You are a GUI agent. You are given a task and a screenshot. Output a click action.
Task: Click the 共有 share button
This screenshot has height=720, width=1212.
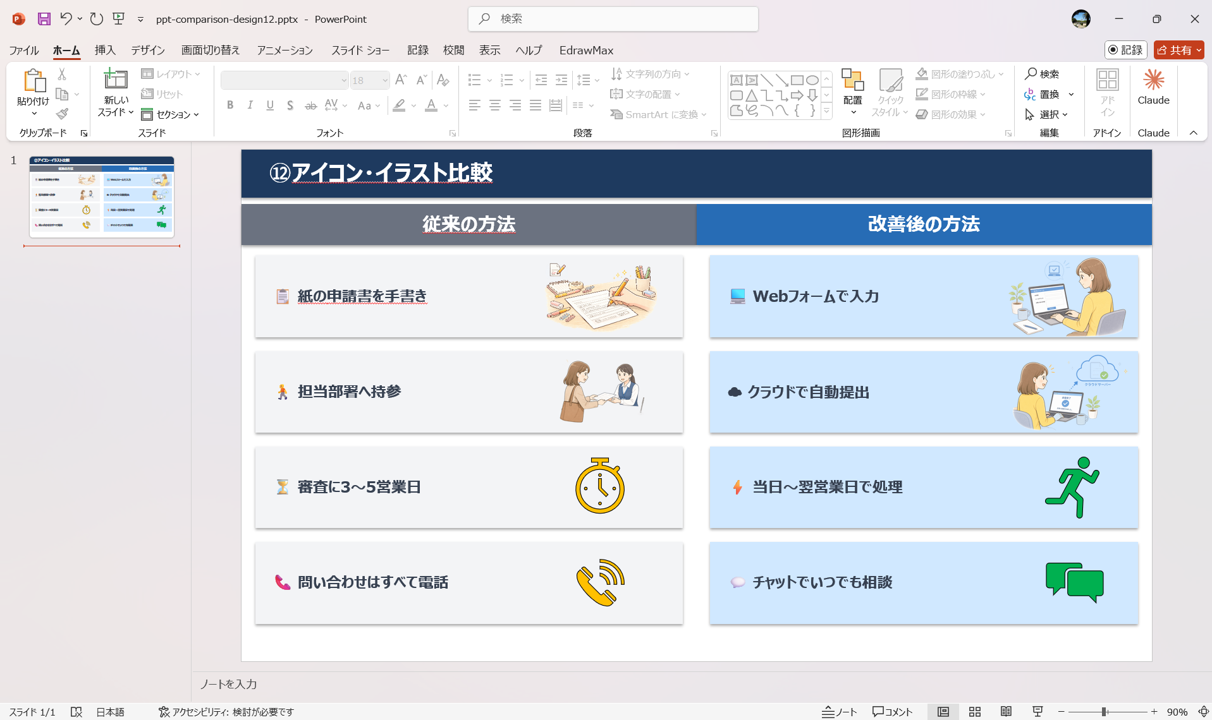click(x=1178, y=50)
